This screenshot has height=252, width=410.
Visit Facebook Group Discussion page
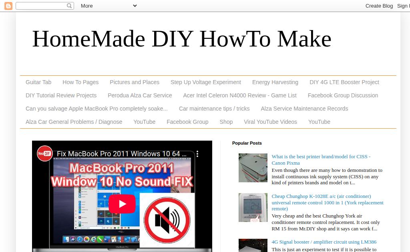click(x=343, y=95)
